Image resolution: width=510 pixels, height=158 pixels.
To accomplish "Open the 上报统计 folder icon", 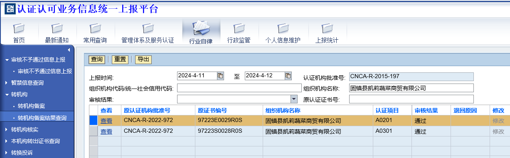I will point(327,29).
